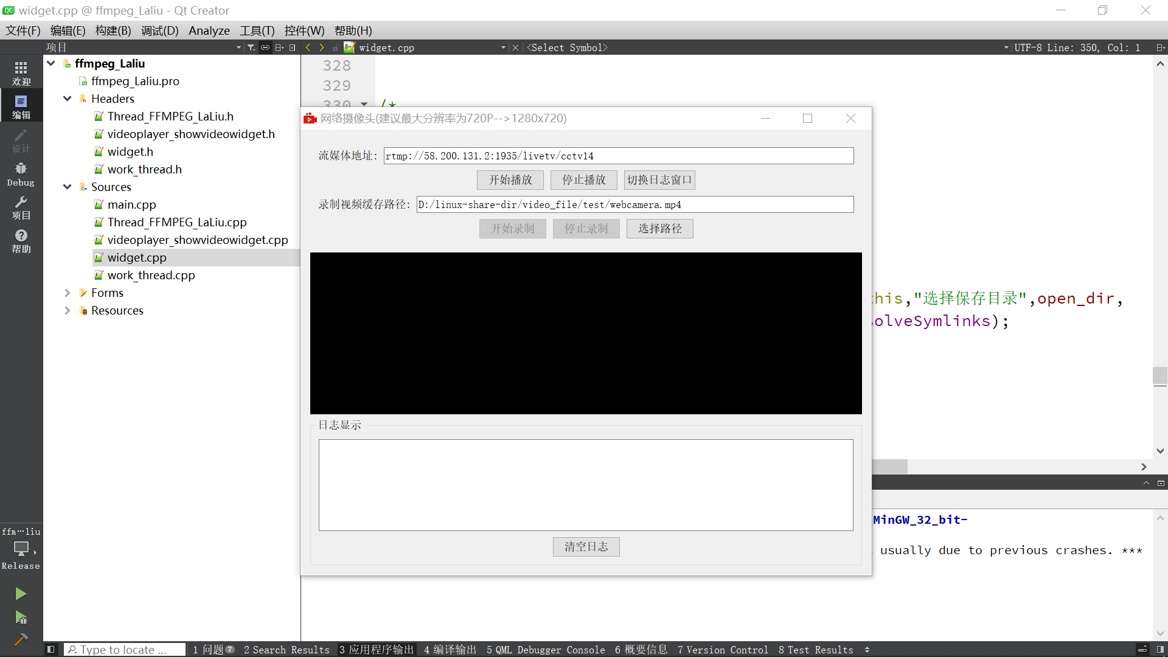Open the Analyze menu

point(209,30)
